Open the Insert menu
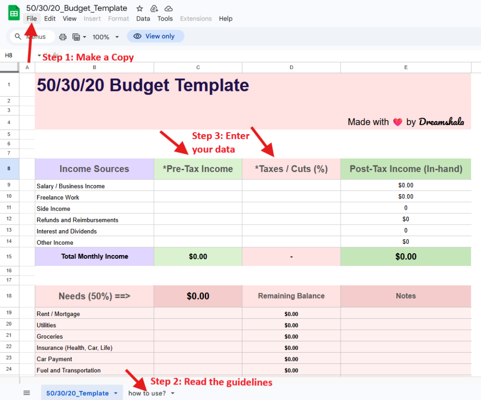 pos(92,19)
